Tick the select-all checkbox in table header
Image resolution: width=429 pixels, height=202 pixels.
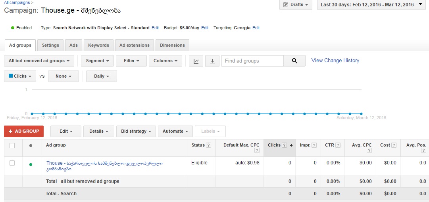(x=12, y=145)
